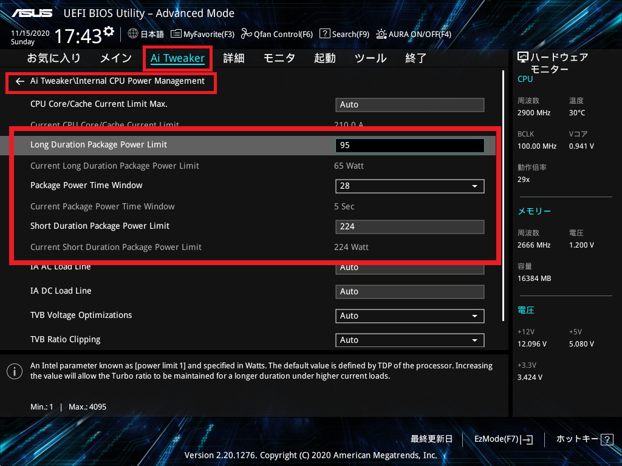The image size is (622, 466).
Task: Switch to メイン tab
Action: [x=116, y=58]
